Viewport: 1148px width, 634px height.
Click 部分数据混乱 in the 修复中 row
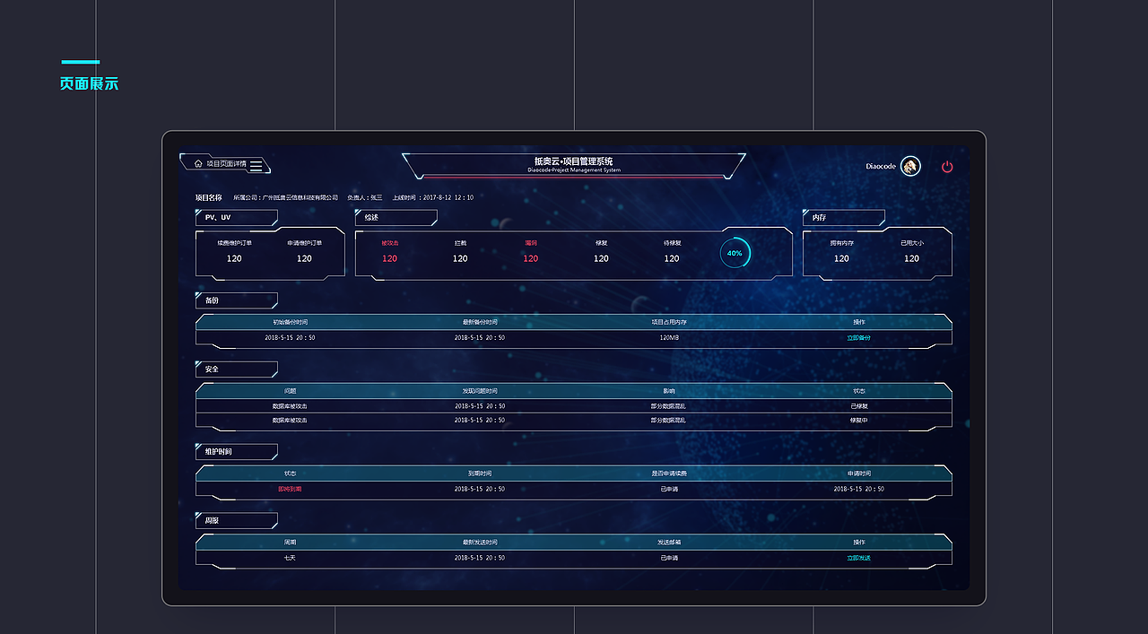click(x=668, y=420)
